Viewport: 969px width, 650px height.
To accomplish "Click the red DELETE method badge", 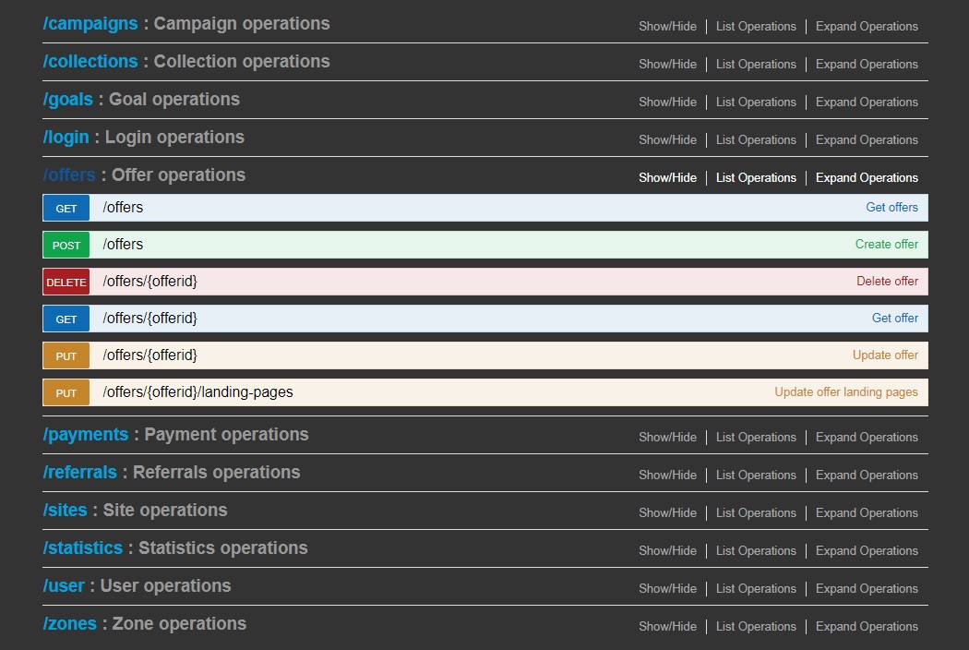I will 66,282.
